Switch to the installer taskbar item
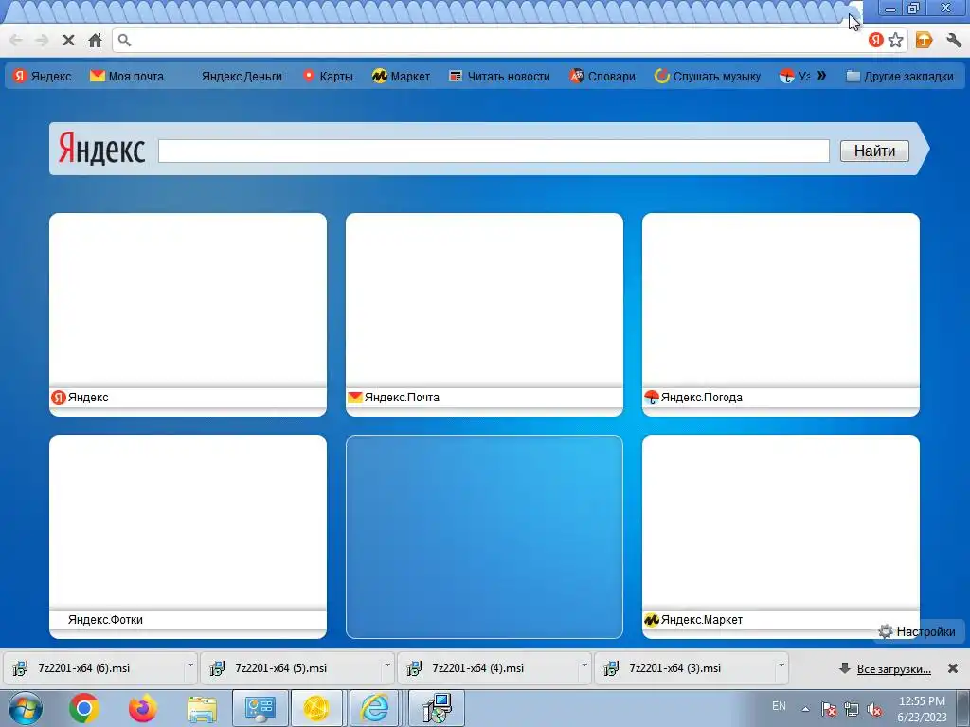The width and height of the screenshot is (970, 727). point(437,708)
